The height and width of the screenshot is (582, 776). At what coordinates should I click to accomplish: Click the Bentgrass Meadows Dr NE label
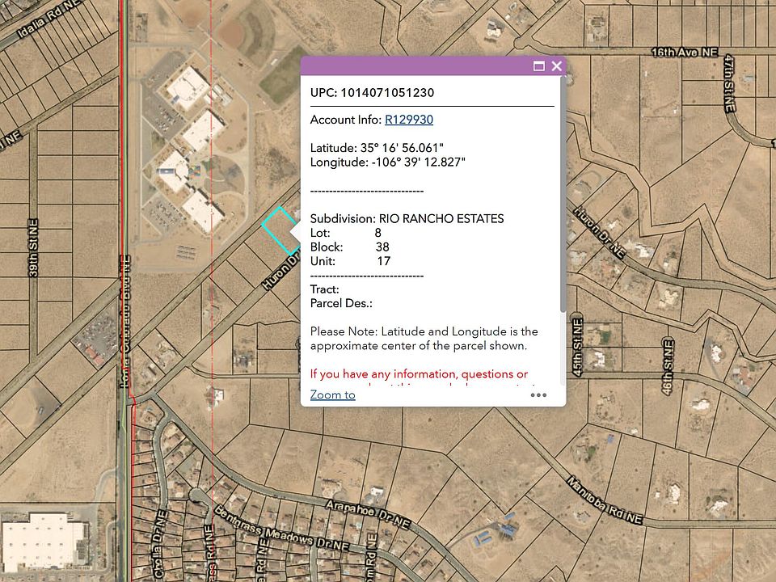point(281,529)
